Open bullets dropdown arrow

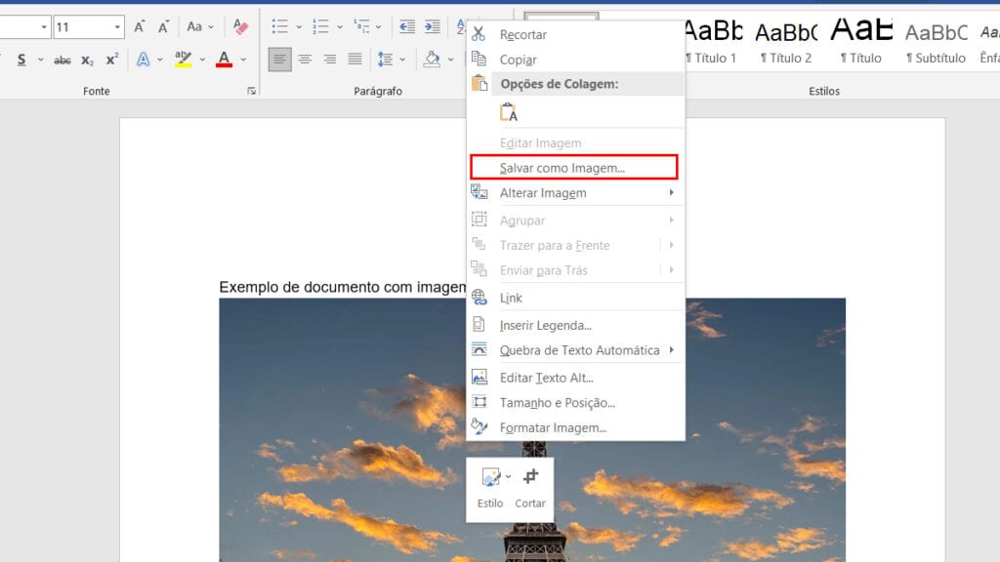coord(299,27)
